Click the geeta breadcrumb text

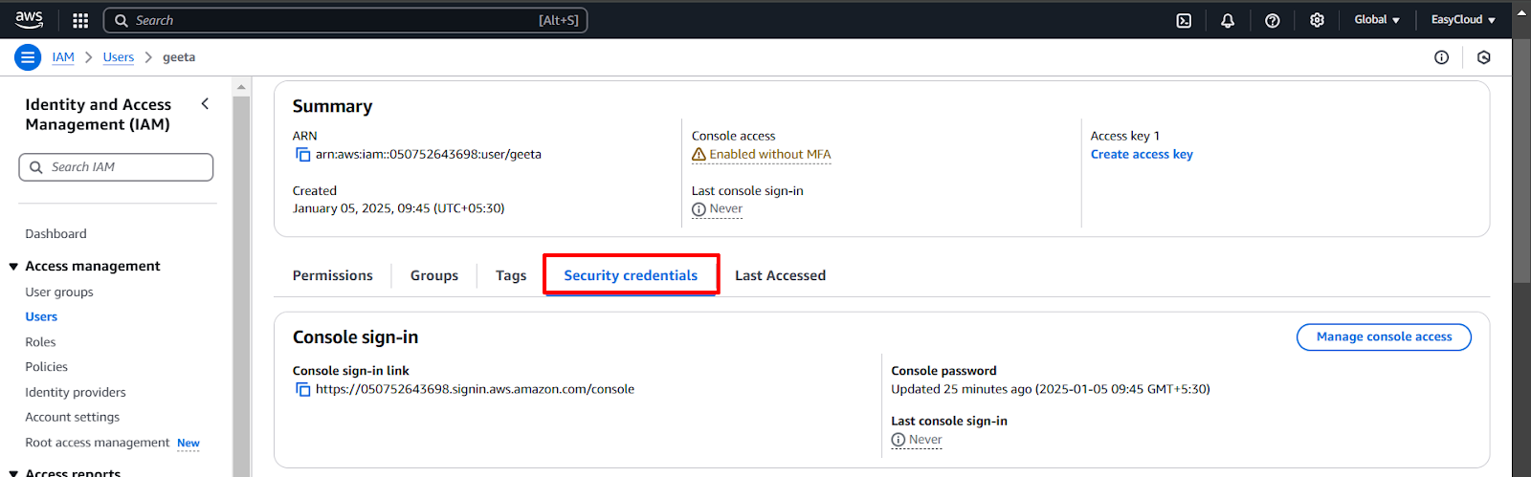179,57
